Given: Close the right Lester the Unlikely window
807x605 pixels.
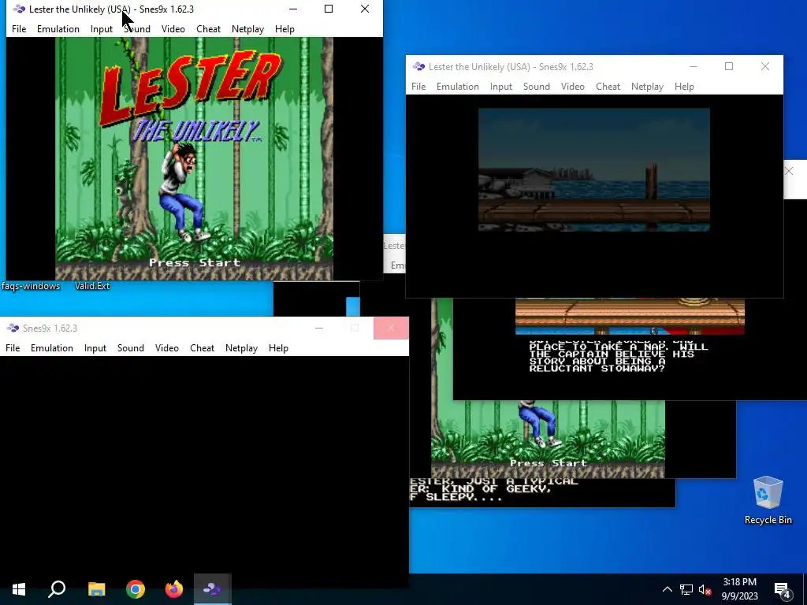Looking at the screenshot, I should (765, 66).
